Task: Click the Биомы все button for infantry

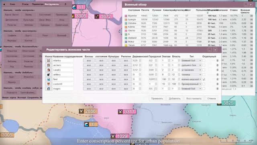Action: [x=89, y=60]
